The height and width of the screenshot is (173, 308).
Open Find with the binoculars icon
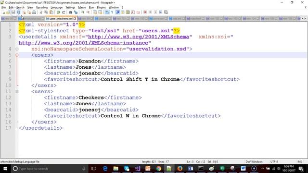pos(70,12)
